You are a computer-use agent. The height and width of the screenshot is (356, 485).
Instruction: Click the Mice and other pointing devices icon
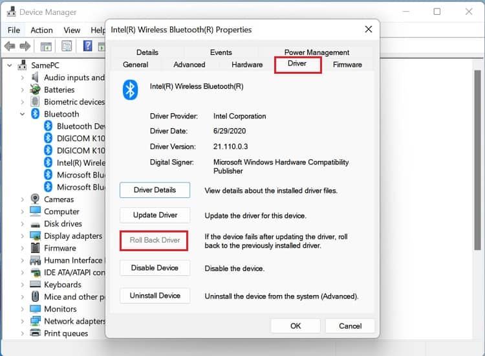point(36,296)
